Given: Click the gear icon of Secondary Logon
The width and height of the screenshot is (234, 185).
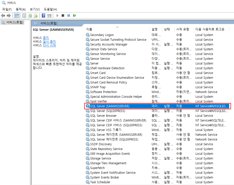Looking at the screenshot, I should click(x=88, y=35).
